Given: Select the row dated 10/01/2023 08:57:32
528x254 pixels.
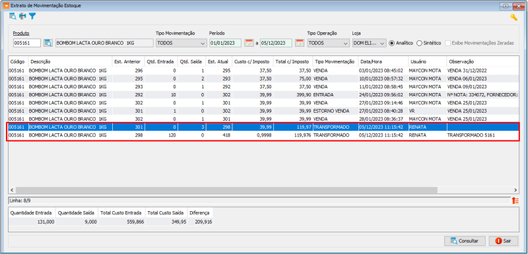Looking at the screenshot, I should click(x=263, y=79).
